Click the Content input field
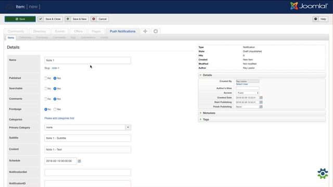This screenshot has width=333, height=187. (x=88, y=150)
